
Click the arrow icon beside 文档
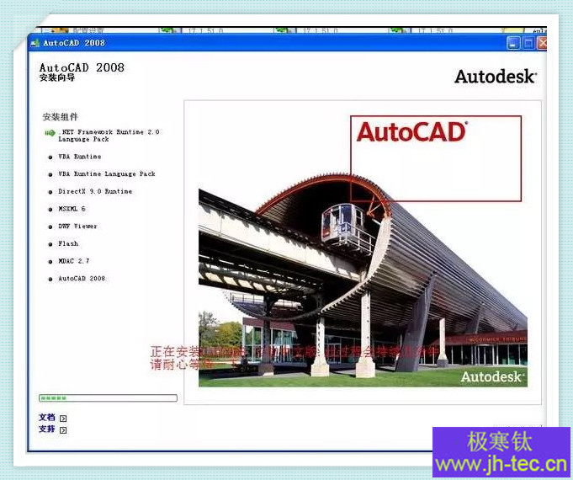click(63, 419)
